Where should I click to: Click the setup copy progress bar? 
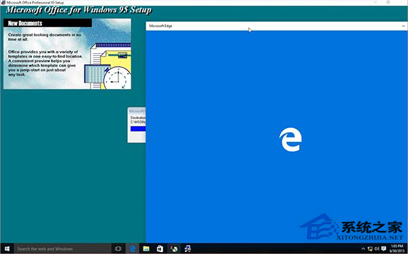coord(138,129)
